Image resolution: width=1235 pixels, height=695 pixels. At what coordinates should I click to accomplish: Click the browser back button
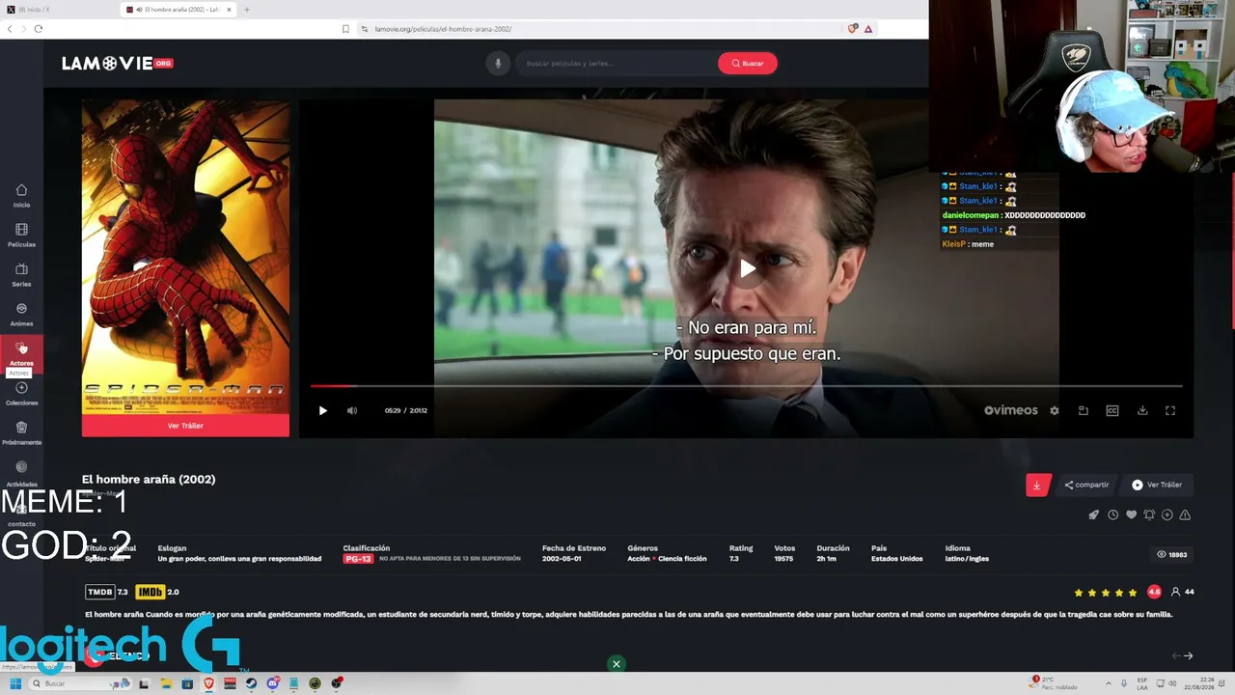tap(10, 29)
